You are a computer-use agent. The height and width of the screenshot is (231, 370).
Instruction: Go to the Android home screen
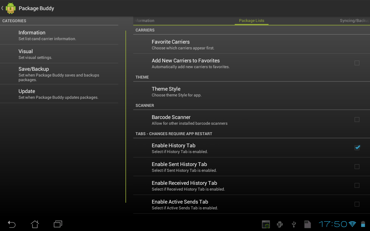click(35, 224)
